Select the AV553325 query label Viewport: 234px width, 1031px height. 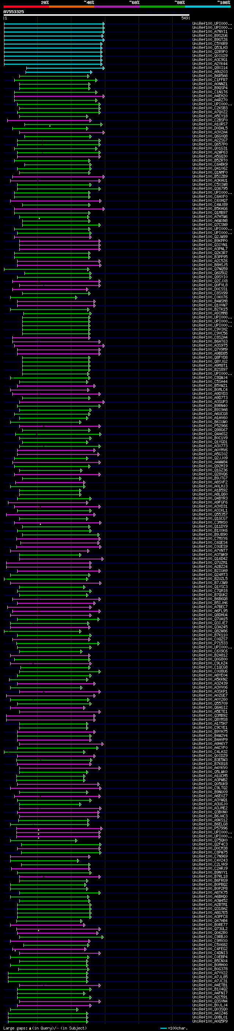[x=14, y=12]
